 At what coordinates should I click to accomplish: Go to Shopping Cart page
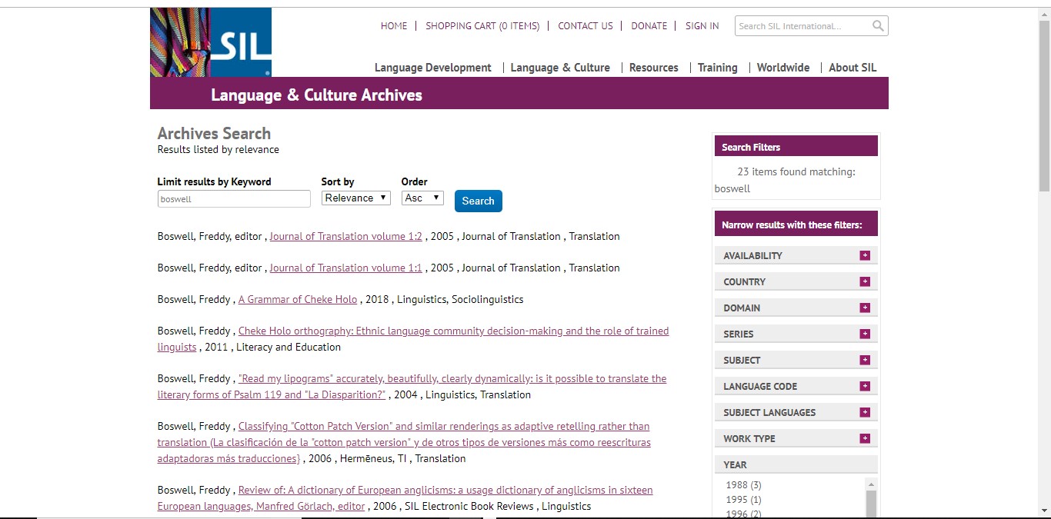click(482, 26)
